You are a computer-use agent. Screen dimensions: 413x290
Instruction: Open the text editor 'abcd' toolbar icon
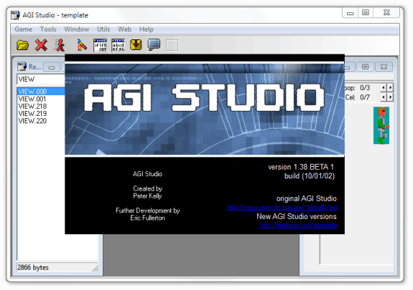pyautogui.click(x=118, y=45)
